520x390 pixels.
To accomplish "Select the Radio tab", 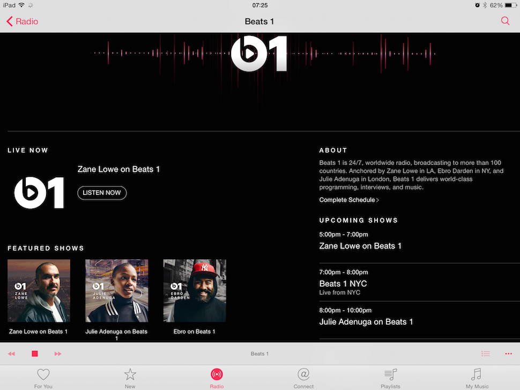I will [x=217, y=378].
